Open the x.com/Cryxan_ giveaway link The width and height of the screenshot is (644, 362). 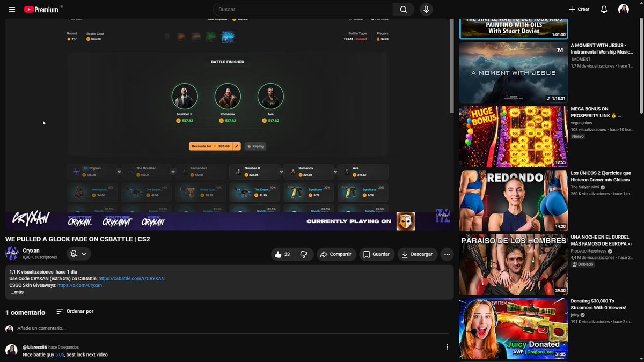[x=81, y=285]
